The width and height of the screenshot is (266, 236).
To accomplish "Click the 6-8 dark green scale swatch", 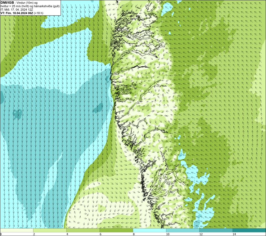I will tap(117, 230).
